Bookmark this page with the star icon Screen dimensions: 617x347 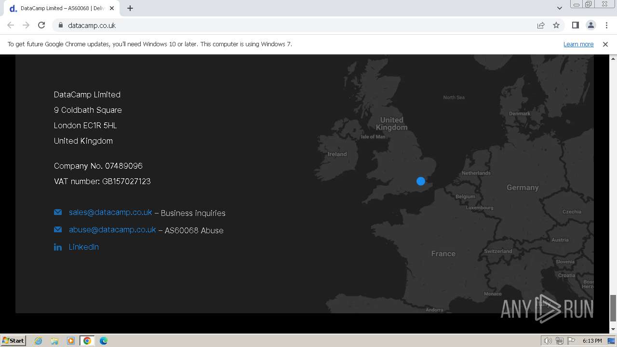[556, 25]
